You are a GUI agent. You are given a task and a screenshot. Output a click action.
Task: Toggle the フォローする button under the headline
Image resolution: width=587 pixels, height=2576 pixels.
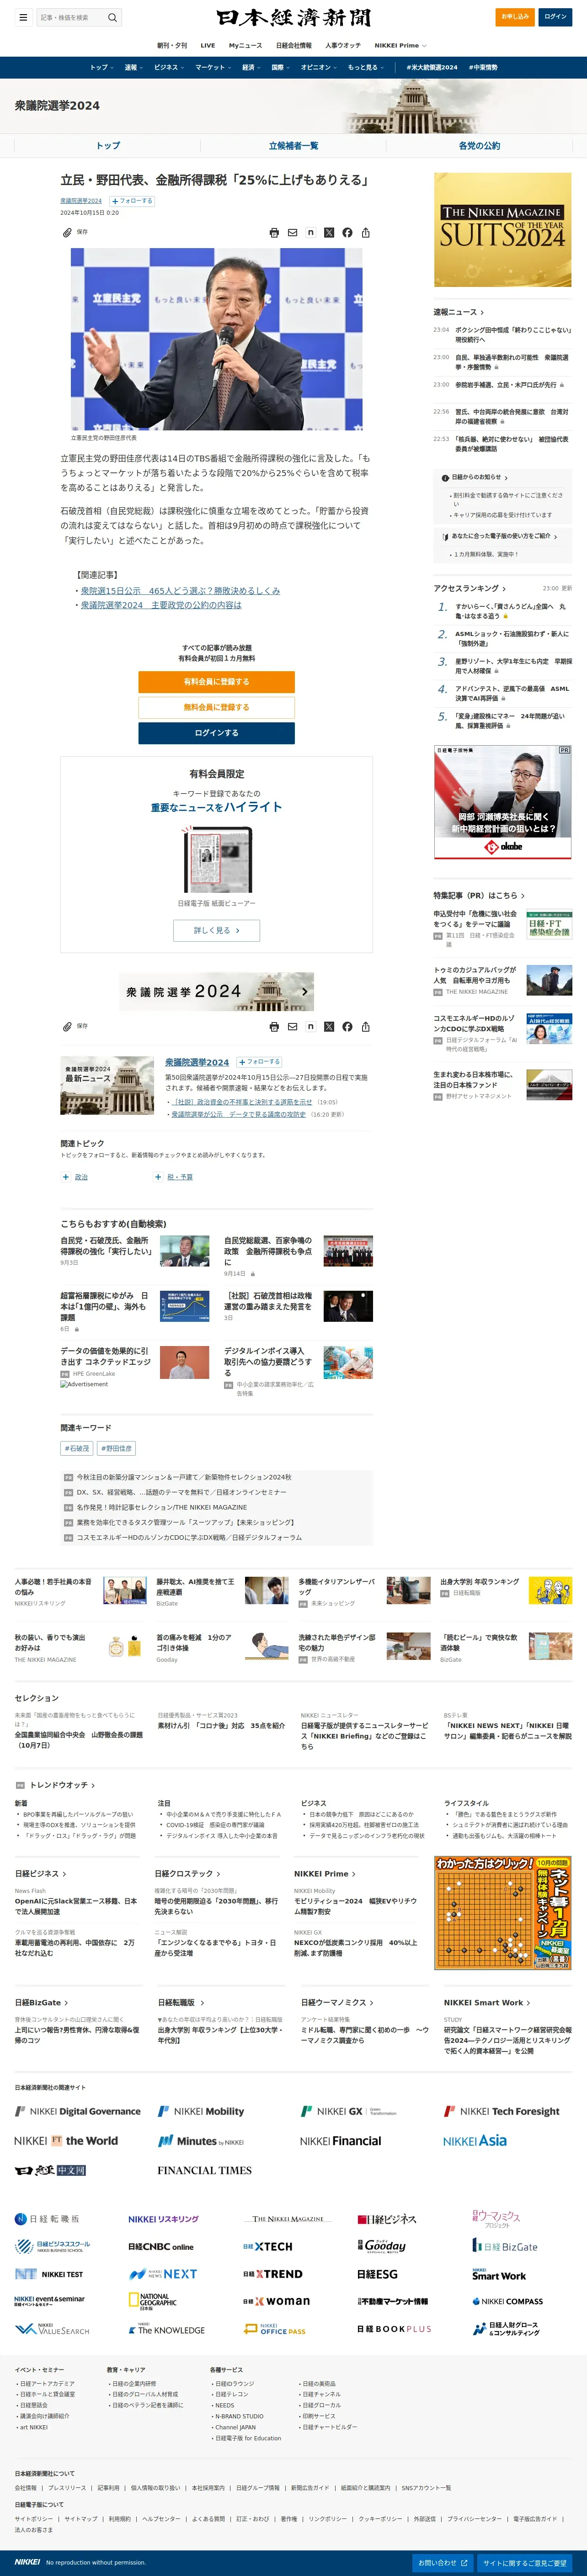click(x=132, y=201)
